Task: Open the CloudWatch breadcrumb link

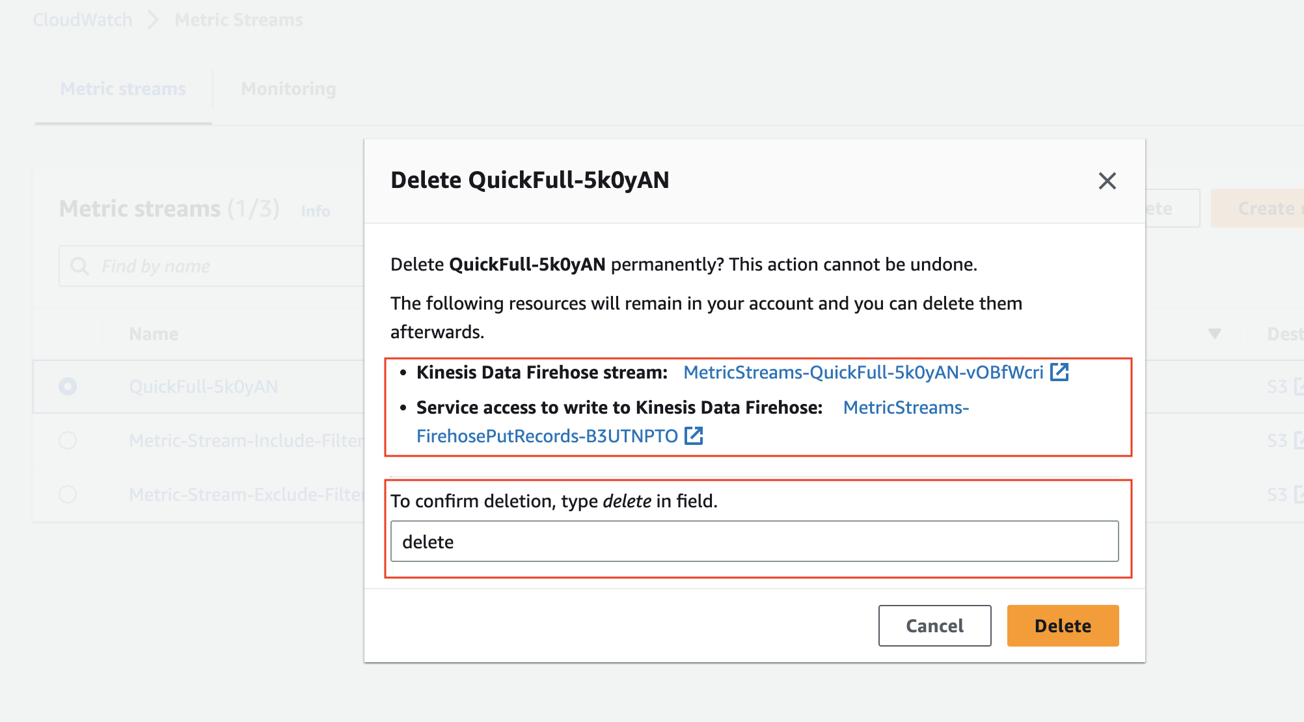Action: coord(81,20)
